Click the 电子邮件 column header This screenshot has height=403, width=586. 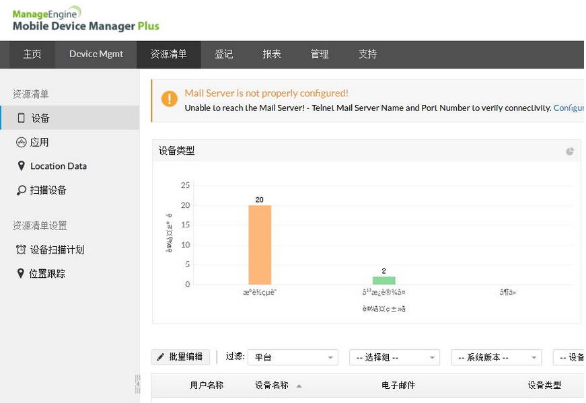tap(398, 385)
